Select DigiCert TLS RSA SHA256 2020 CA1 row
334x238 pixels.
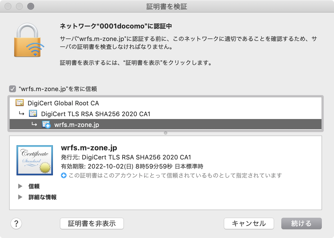pos(166,114)
